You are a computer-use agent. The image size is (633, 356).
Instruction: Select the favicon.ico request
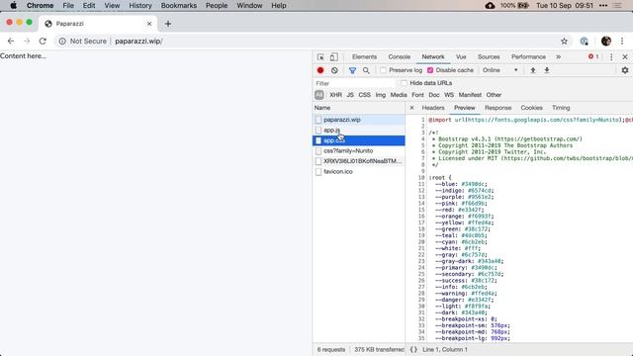(x=359, y=171)
